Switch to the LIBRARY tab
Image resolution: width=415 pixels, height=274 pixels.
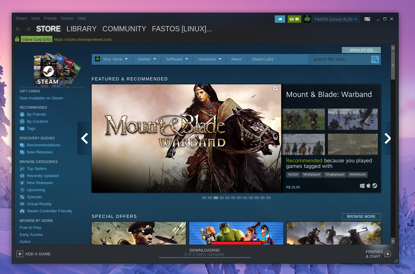click(81, 29)
